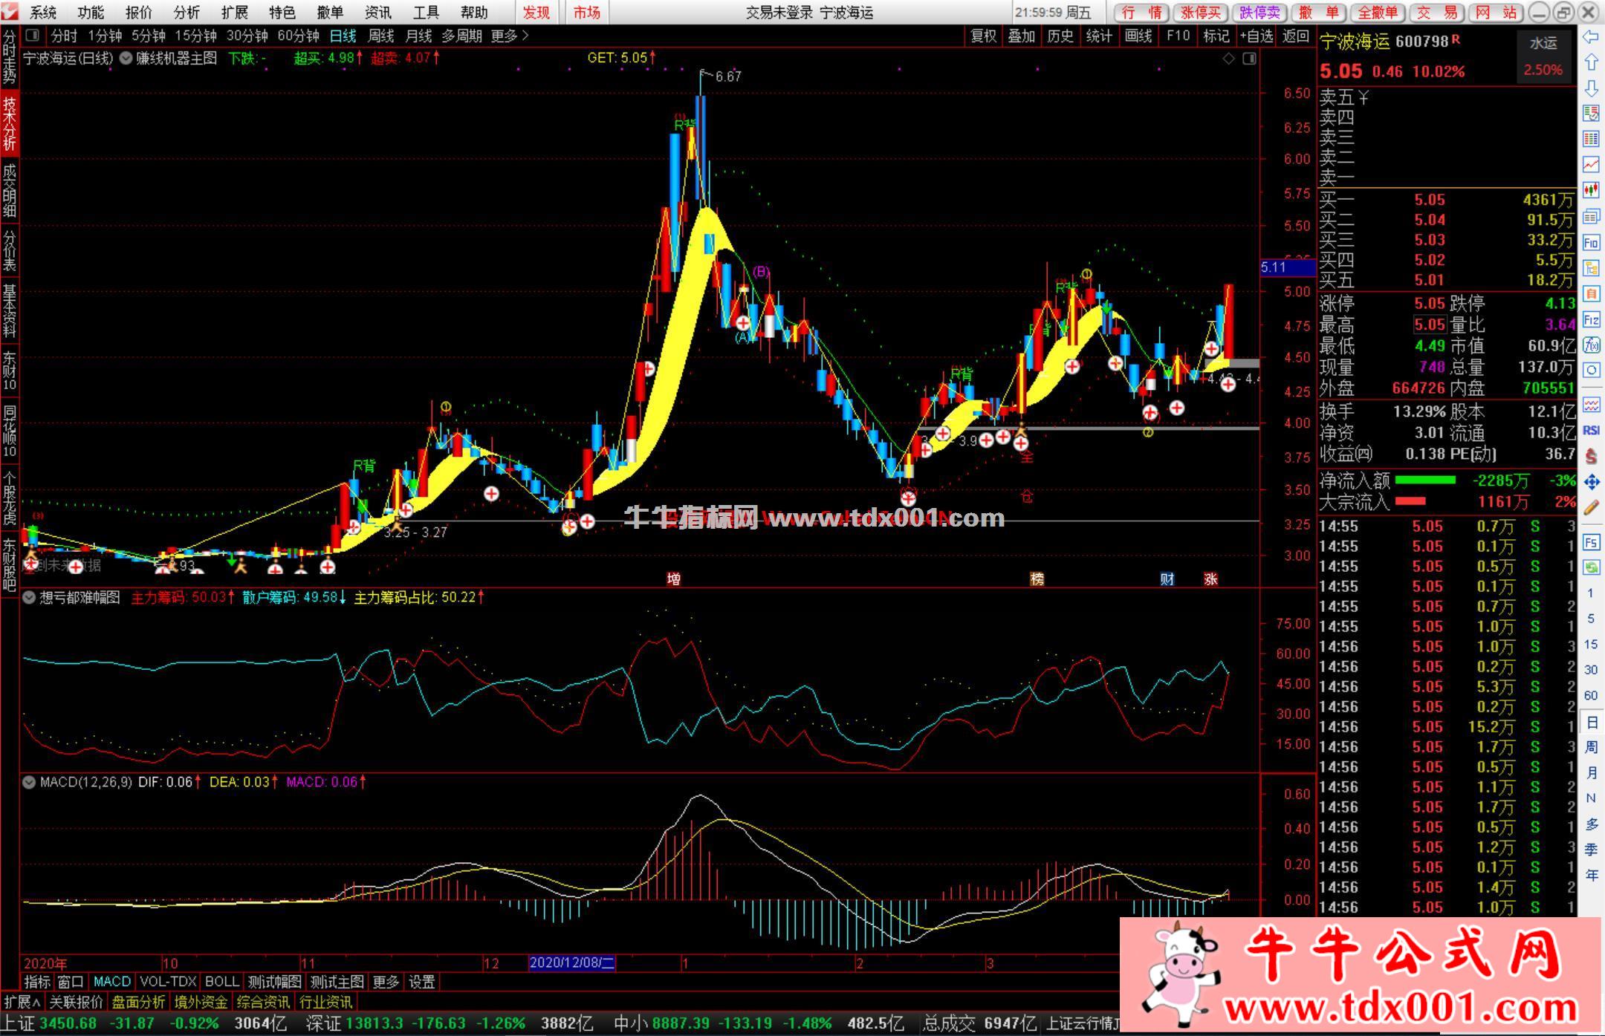Click the 涨停买 button

[1201, 13]
